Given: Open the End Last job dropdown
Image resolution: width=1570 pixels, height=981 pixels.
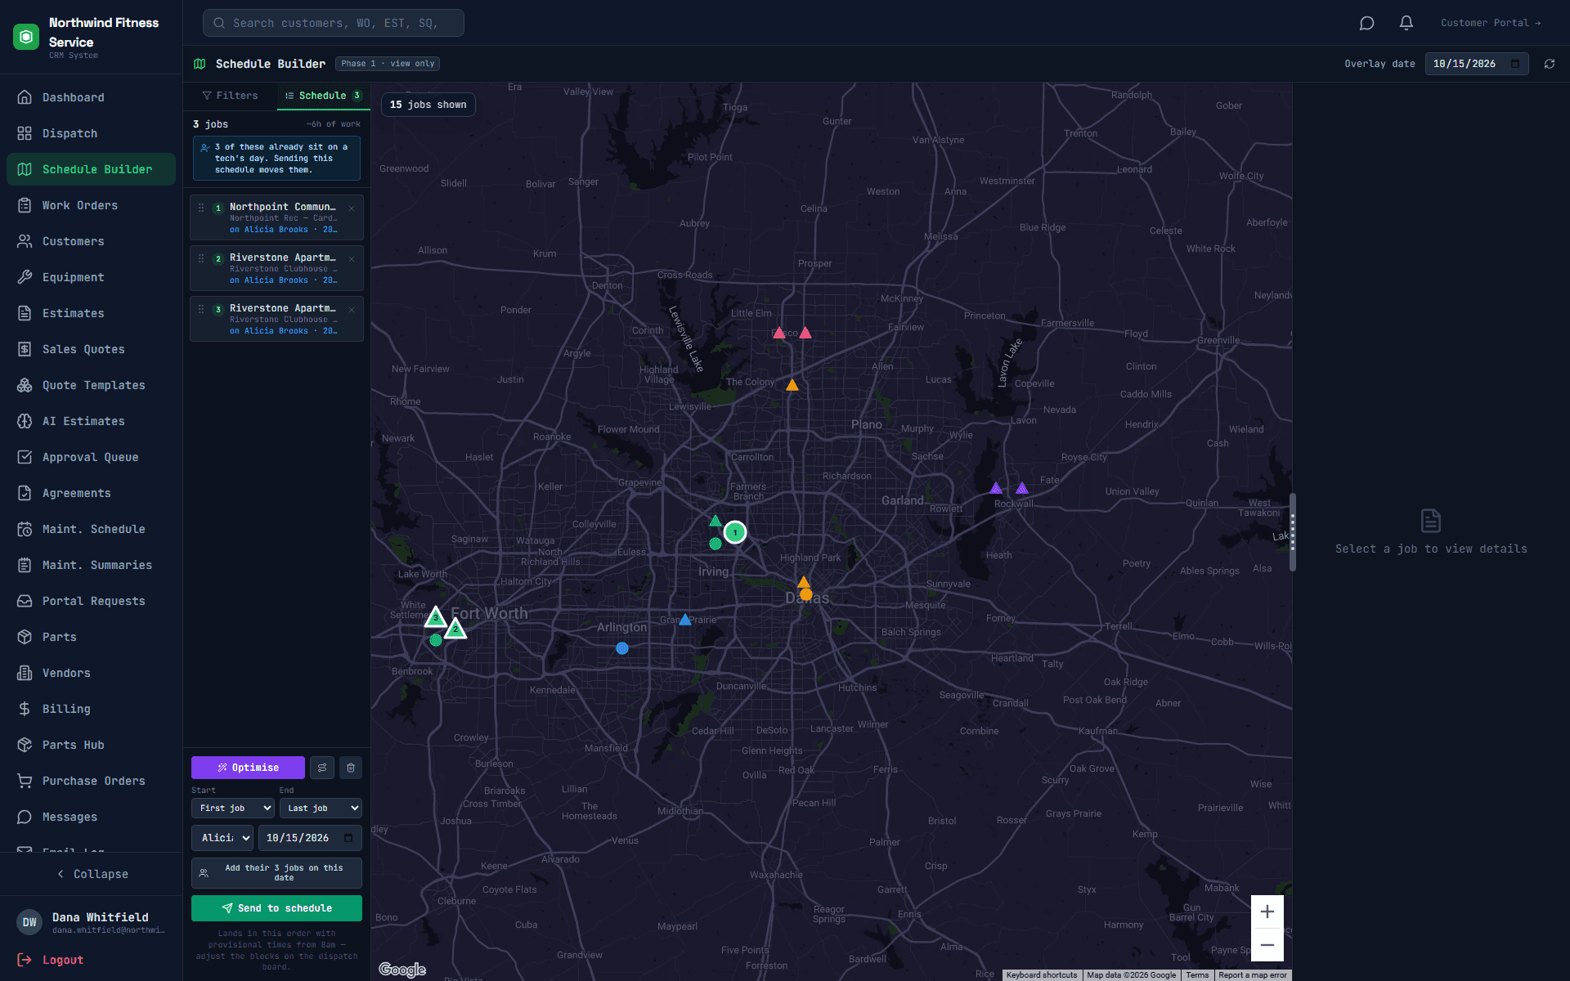Looking at the screenshot, I should point(321,809).
